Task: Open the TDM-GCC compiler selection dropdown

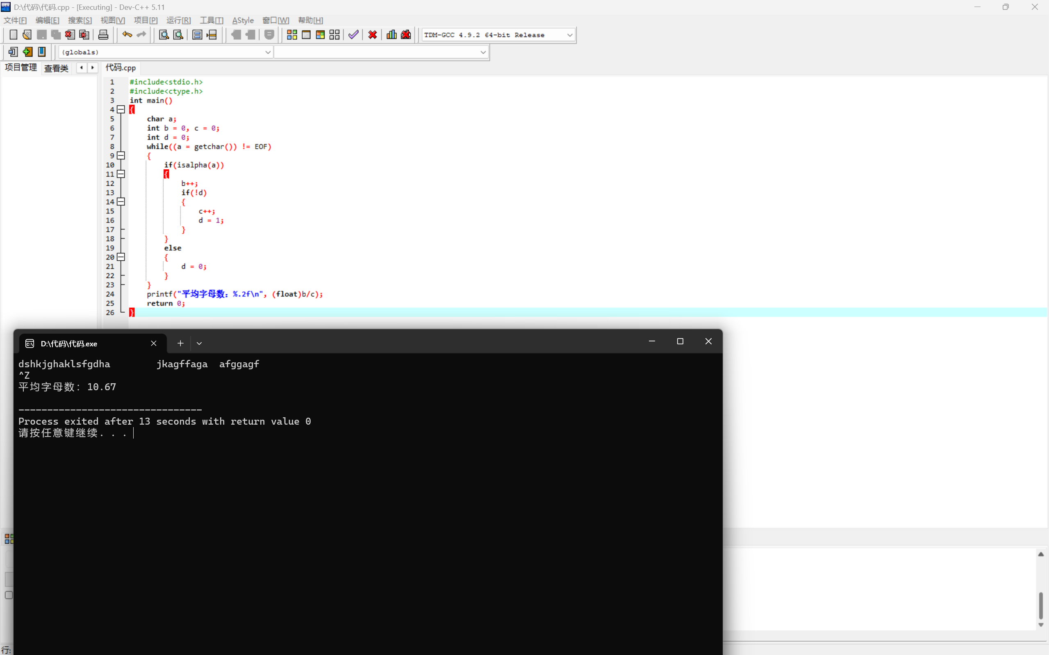Action: pos(570,35)
